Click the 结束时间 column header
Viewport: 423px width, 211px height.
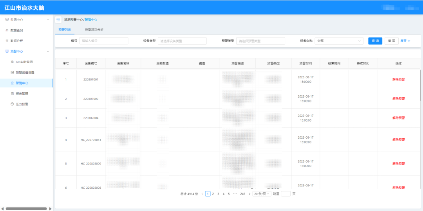pyautogui.click(x=334, y=64)
